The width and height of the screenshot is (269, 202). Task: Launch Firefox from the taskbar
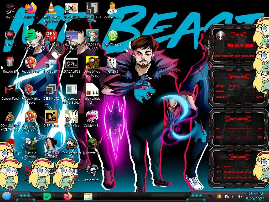pyautogui.click(x=68, y=196)
